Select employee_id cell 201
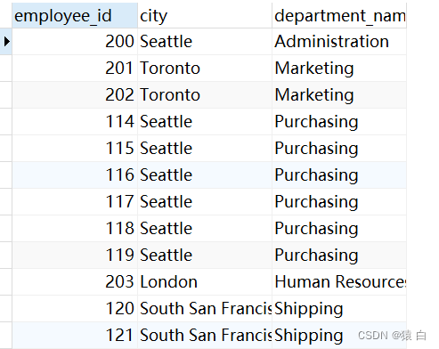 tap(75, 69)
